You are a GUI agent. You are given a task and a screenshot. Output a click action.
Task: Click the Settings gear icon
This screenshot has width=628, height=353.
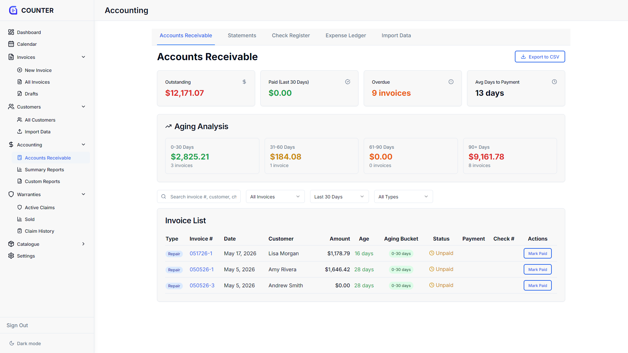click(11, 256)
